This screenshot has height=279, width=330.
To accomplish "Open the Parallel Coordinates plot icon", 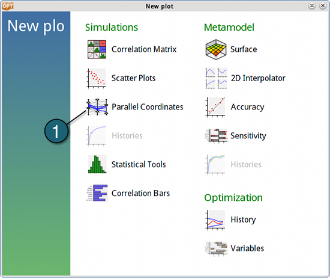I will pyautogui.click(x=97, y=107).
